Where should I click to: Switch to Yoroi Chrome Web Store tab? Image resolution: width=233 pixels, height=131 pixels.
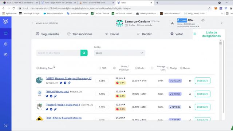click(x=96, y=3)
